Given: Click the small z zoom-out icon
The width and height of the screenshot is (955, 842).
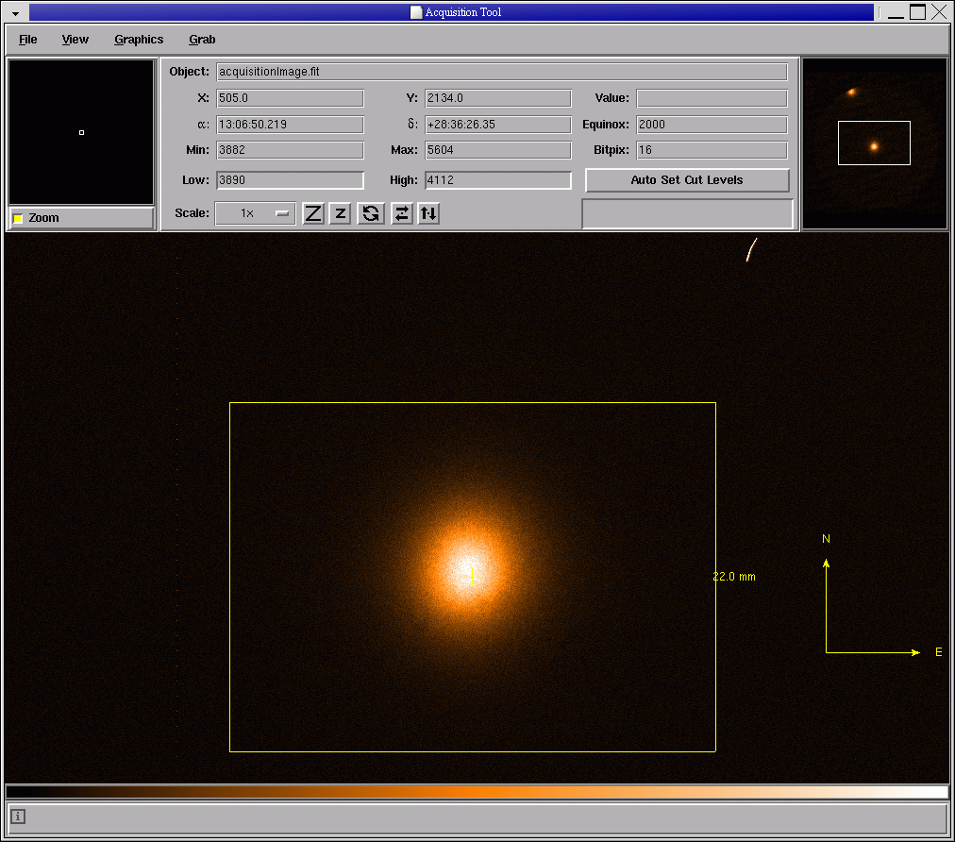Looking at the screenshot, I should [341, 213].
